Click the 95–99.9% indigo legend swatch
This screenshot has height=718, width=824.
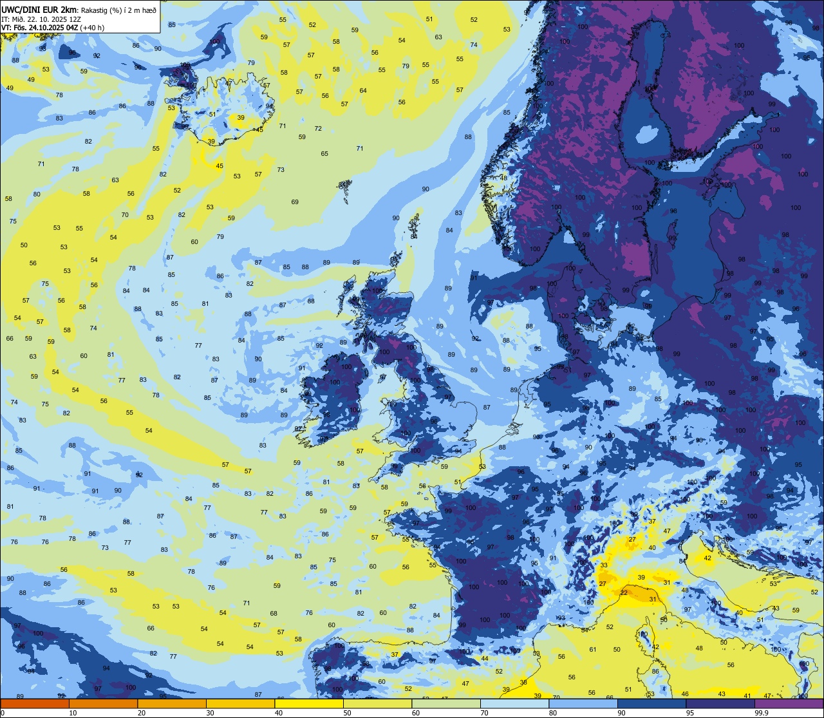tap(720, 704)
